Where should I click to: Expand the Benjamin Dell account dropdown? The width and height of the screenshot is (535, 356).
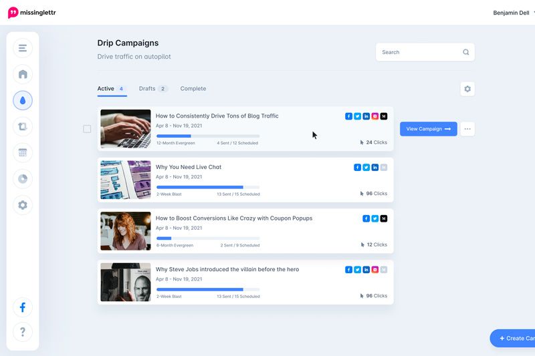click(513, 13)
